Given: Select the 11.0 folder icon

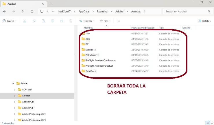Looking at the screenshot, I should coord(83,33).
